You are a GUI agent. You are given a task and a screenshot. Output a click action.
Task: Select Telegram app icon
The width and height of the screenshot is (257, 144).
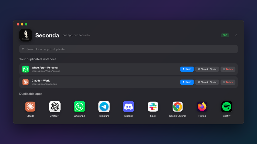(x=104, y=107)
